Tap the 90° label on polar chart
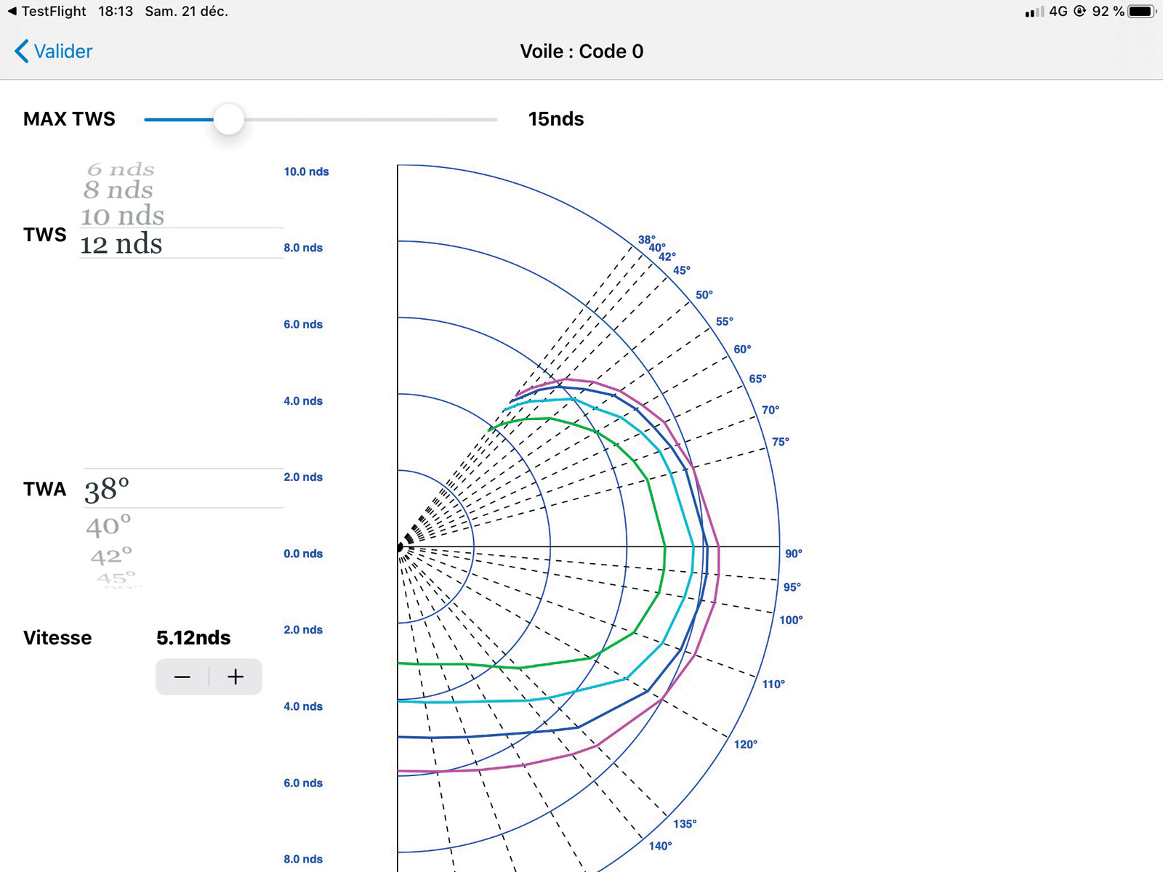 (x=793, y=554)
